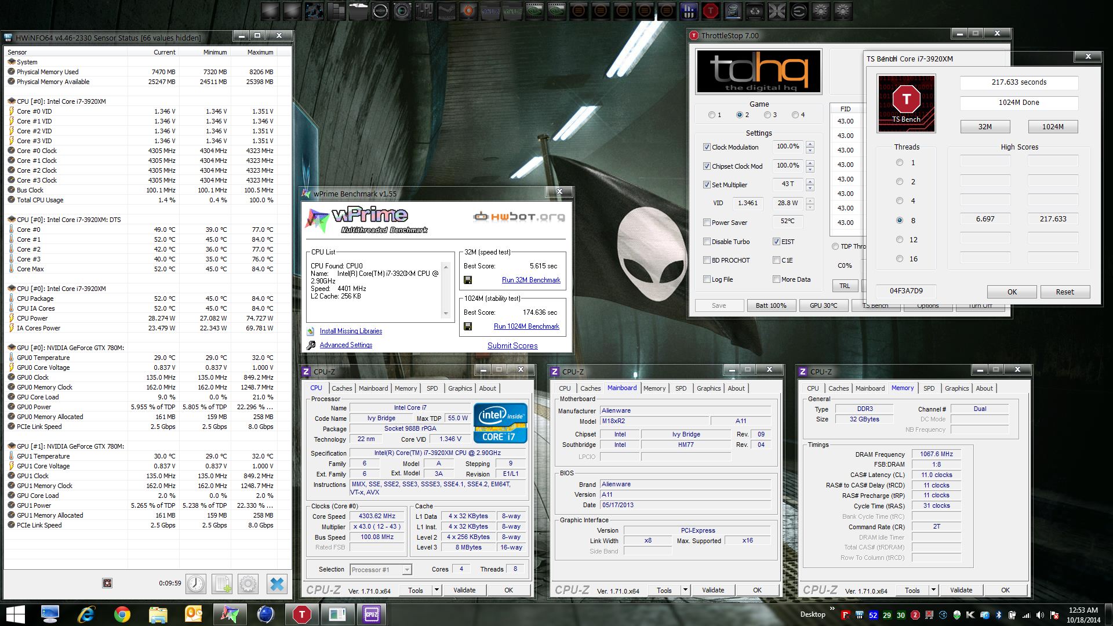Screen dimensions: 1113x626
Task: Open Alienware alien head tray icon
Action: tap(957, 615)
